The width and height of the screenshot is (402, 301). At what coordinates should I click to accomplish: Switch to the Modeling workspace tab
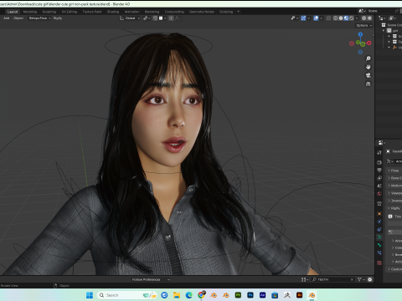point(30,12)
